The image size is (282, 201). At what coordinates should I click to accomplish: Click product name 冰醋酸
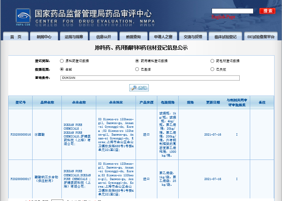coord(40,134)
